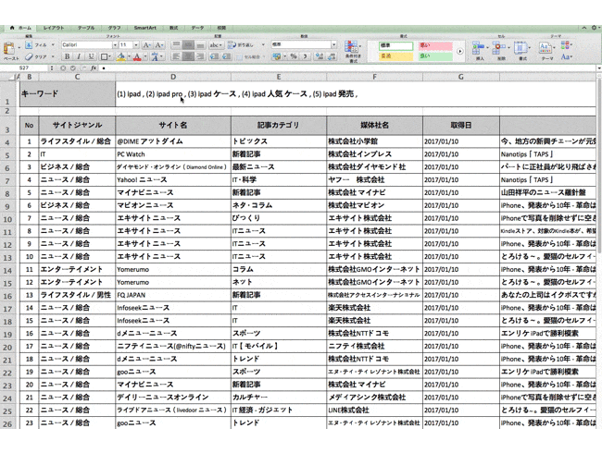Open the ribbon settings gear icon

[594, 28]
